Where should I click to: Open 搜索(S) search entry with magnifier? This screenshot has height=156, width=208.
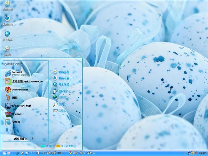tap(59, 104)
